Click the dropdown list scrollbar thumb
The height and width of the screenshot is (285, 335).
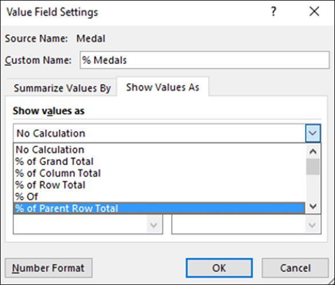313,167
